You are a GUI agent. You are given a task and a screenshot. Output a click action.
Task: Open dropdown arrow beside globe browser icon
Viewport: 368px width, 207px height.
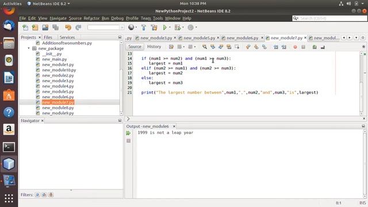tap(136, 28)
